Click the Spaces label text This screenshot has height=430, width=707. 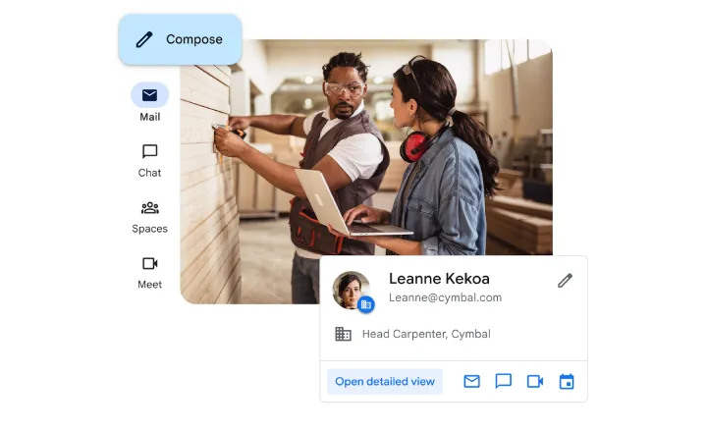pyautogui.click(x=149, y=229)
